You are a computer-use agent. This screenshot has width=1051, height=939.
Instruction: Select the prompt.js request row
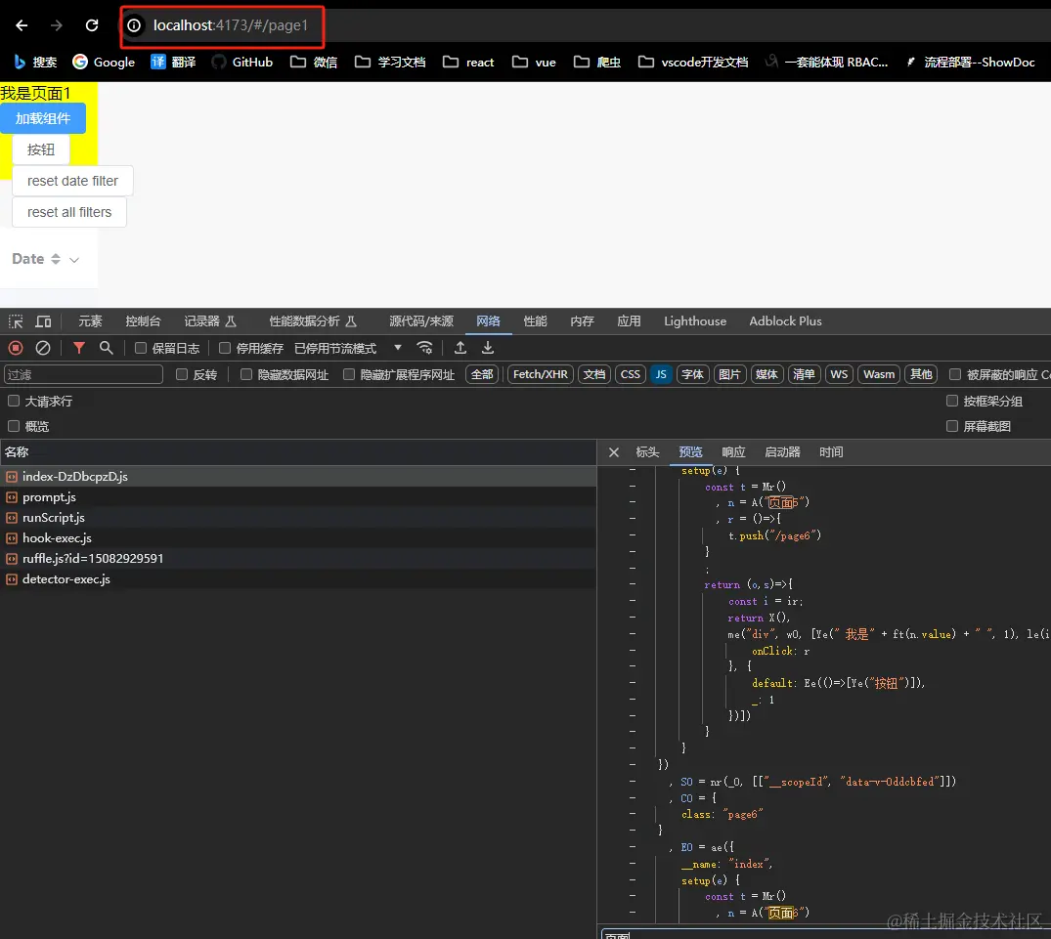(x=298, y=497)
